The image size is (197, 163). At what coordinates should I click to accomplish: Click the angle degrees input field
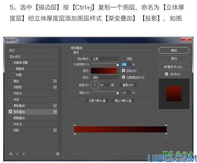[x=105, y=85]
